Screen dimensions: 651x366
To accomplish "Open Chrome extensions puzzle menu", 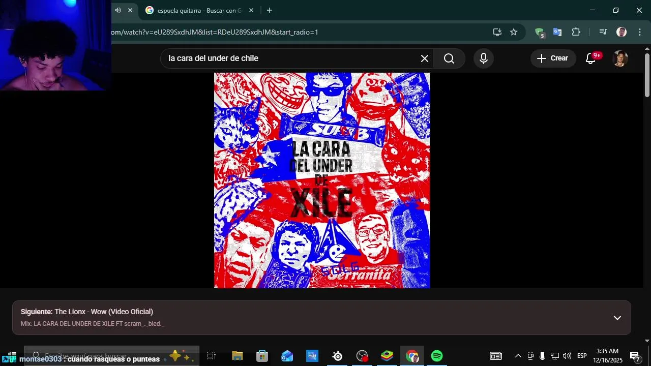I will 576,32.
